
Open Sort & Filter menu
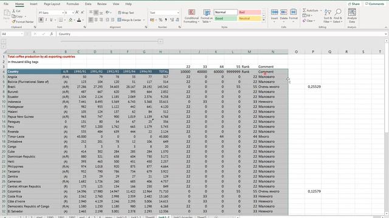(x=328, y=16)
